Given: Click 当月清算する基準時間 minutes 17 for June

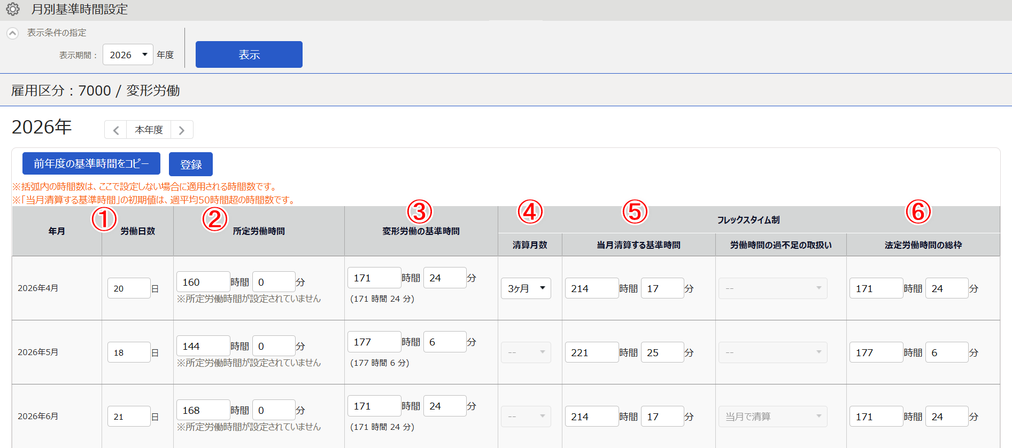Looking at the screenshot, I should coord(662,416).
